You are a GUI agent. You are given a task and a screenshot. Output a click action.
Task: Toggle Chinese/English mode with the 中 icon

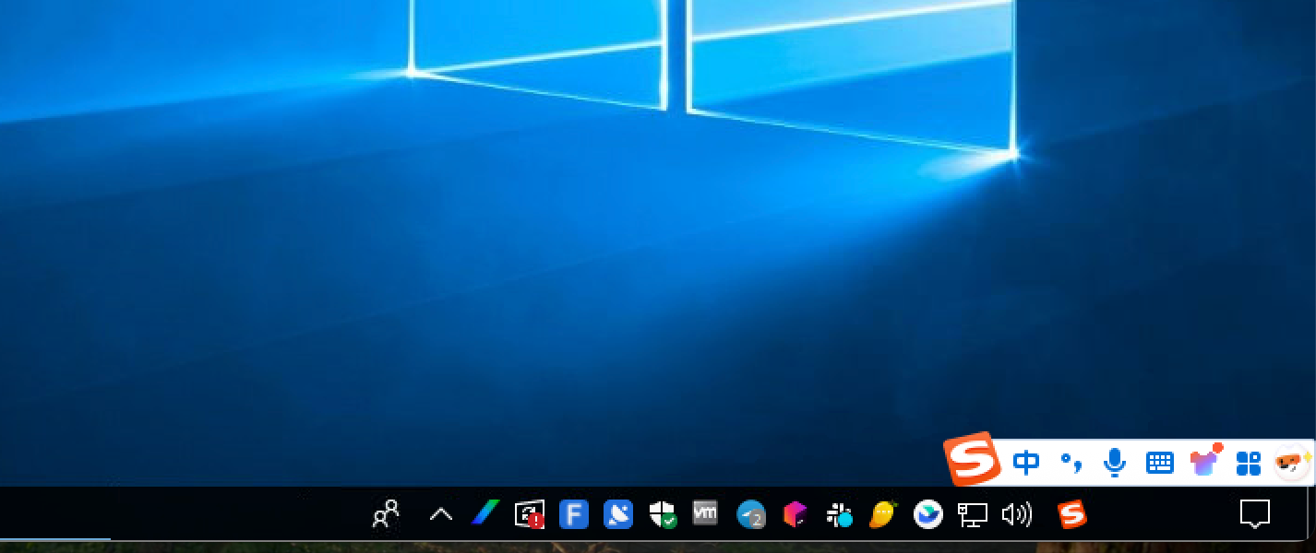(1025, 463)
